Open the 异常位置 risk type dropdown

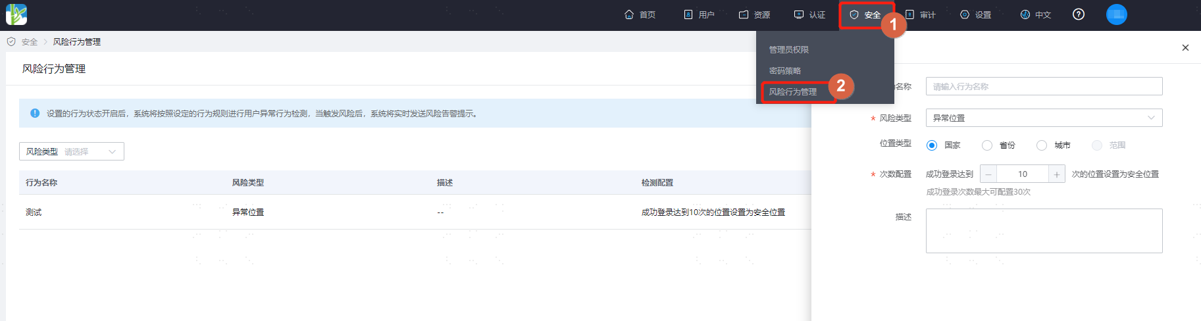click(1044, 118)
